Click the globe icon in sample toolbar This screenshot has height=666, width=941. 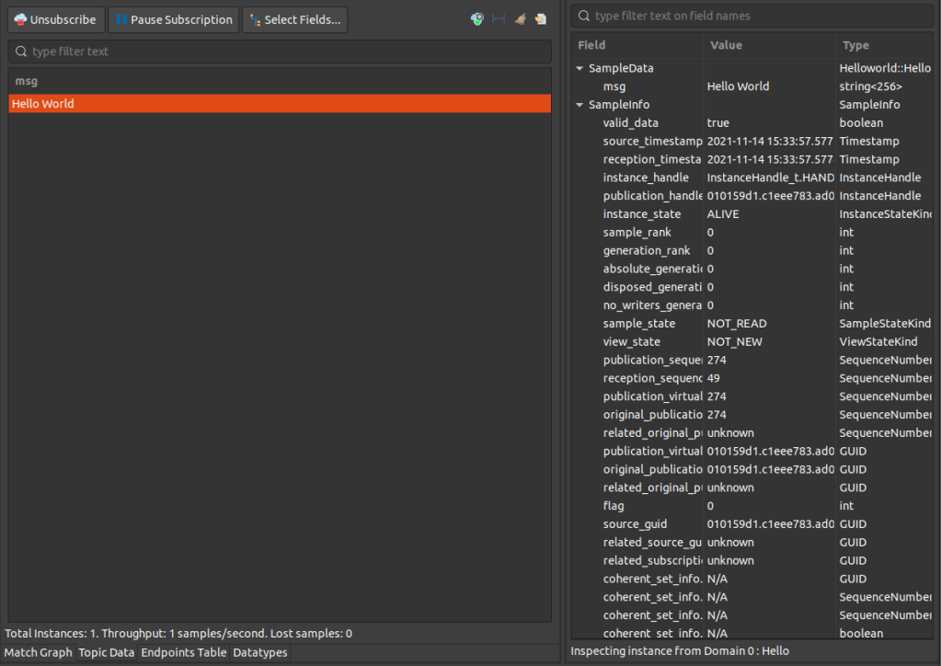pyautogui.click(x=477, y=19)
